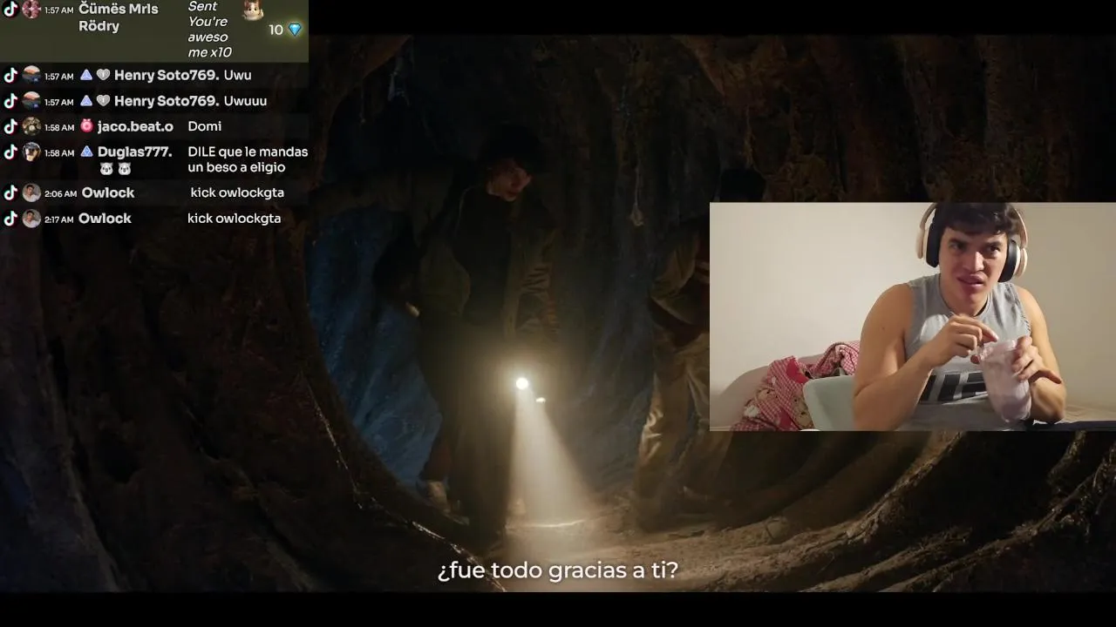
Task: Click the TikTok icon on the Henry Soto769 'Uwu' row
Action: (x=10, y=75)
